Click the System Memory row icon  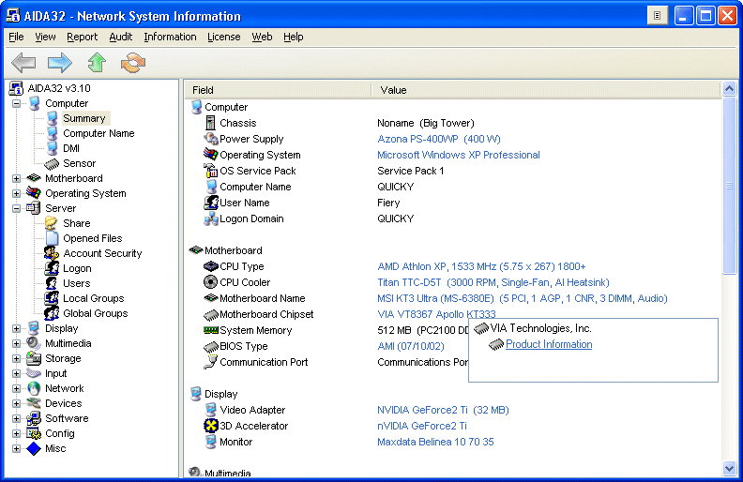[210, 330]
